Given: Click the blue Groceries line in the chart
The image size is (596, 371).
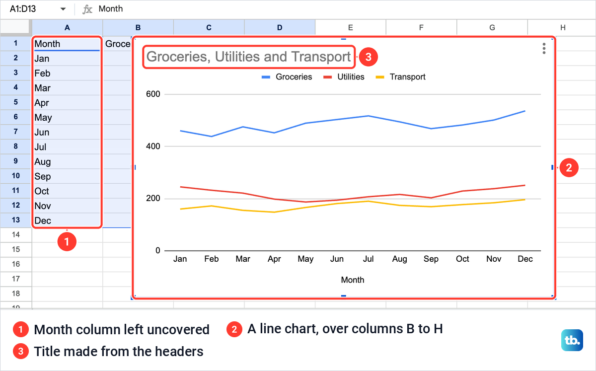Looking at the screenshot, I should click(368, 116).
